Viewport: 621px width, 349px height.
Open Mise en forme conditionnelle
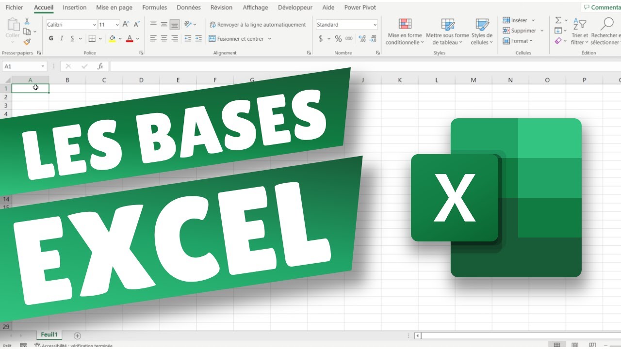[405, 32]
